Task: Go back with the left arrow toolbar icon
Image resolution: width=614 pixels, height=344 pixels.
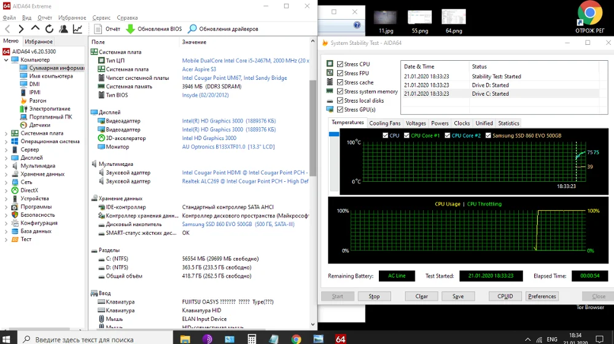Action: point(7,29)
